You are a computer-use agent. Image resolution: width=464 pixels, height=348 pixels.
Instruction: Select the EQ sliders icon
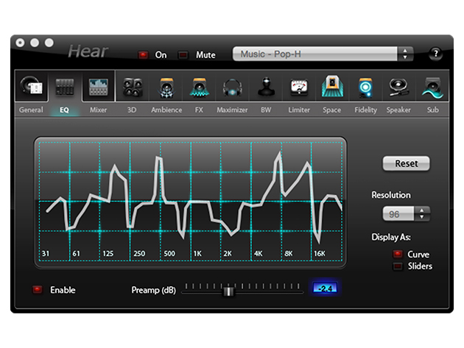tap(65, 87)
